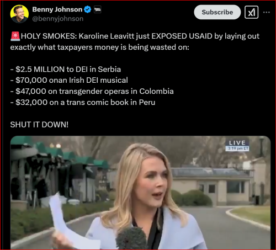
Task: Open the three-dot more options menu
Action: click(x=267, y=12)
